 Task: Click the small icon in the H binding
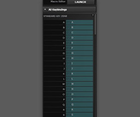pos(69,58)
